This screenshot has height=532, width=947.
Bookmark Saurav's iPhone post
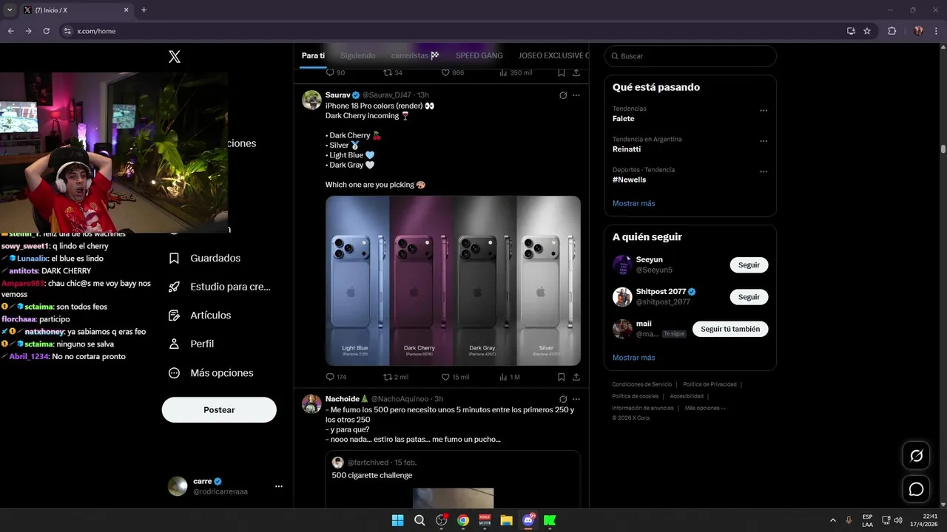point(562,377)
